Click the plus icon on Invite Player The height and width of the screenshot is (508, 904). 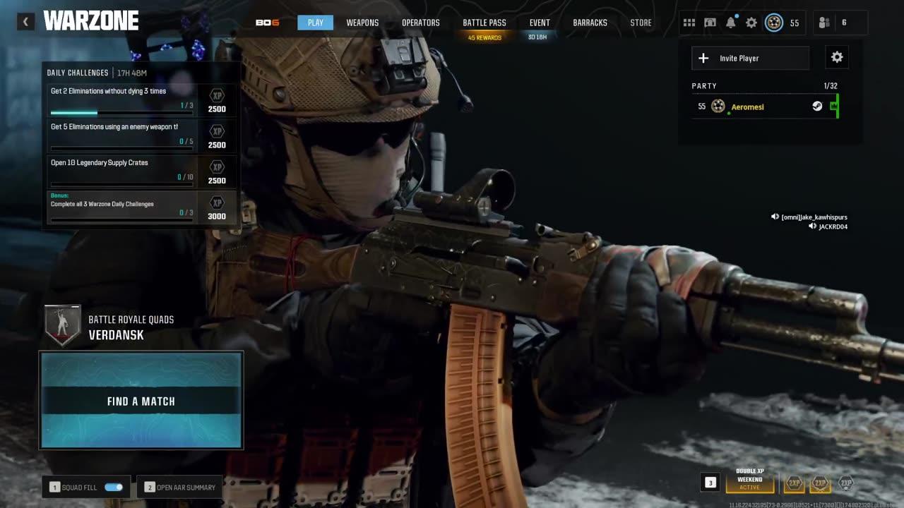(x=703, y=58)
